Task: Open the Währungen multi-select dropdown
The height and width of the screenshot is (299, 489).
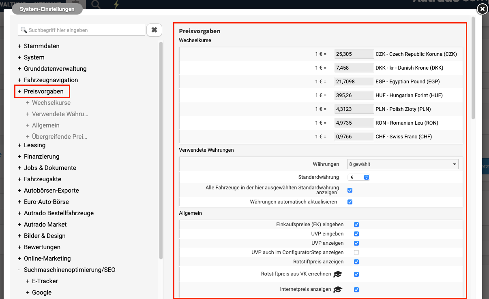Action: click(x=403, y=164)
